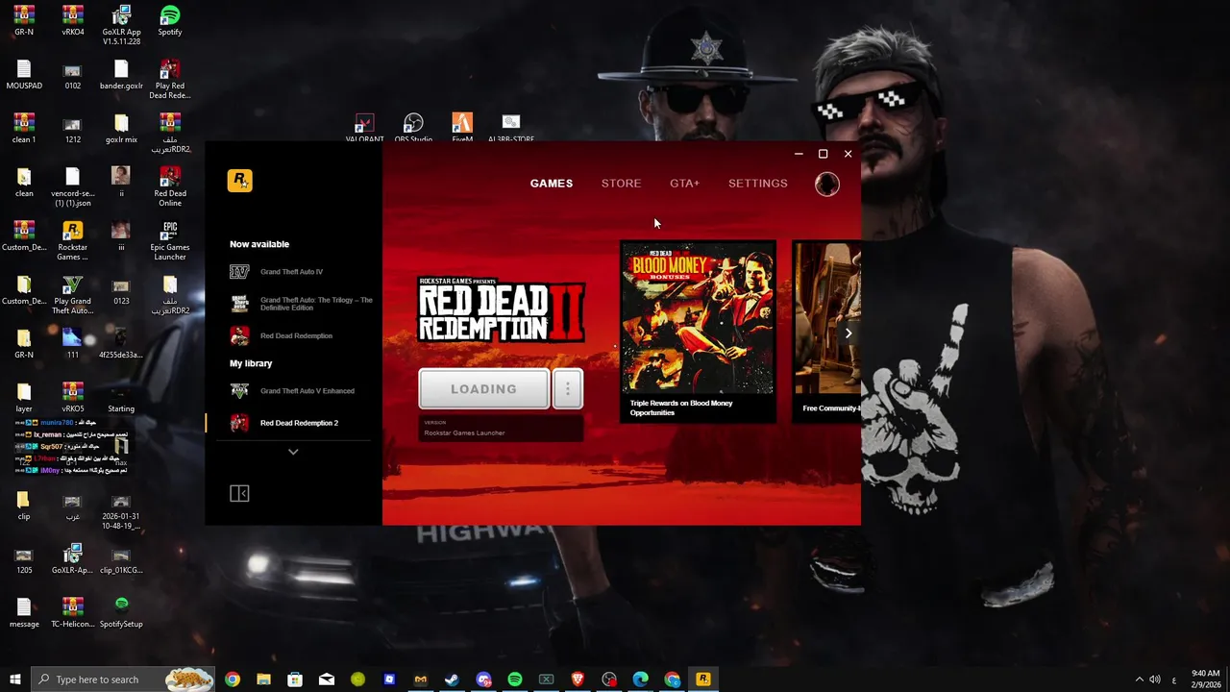Expand the library list with down chevron
This screenshot has width=1230, height=692.
(x=293, y=452)
